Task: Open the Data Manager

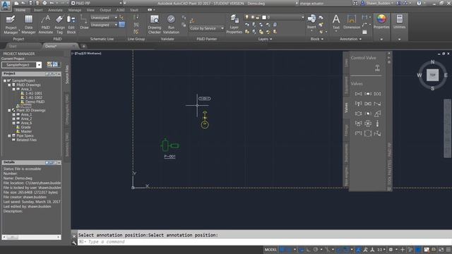Action: pos(28,25)
